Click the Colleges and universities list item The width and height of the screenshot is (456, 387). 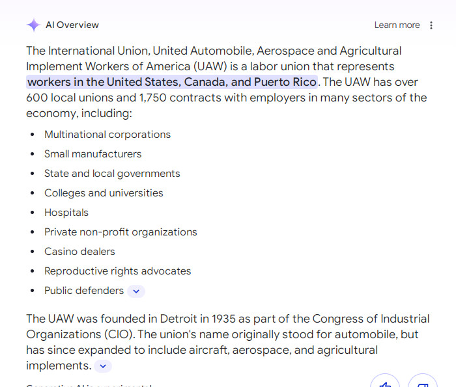104,193
